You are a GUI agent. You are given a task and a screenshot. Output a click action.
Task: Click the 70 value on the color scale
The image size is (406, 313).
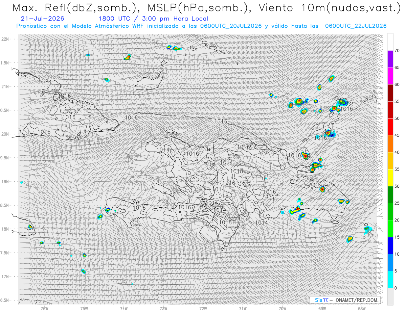[397, 51]
